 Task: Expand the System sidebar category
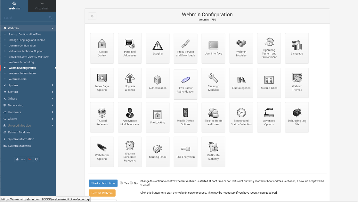28,85
